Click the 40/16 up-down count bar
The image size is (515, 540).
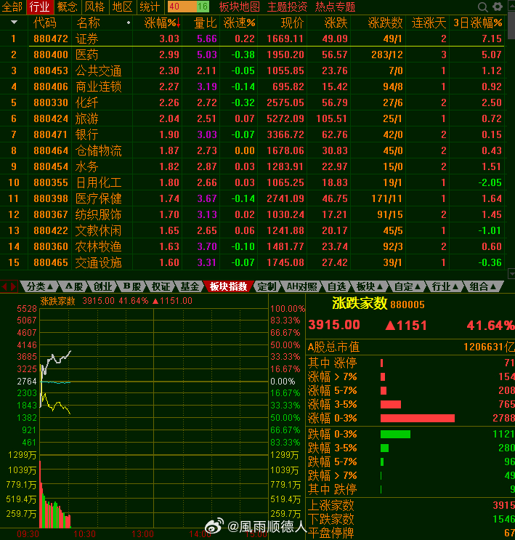pyautogui.click(x=188, y=7)
